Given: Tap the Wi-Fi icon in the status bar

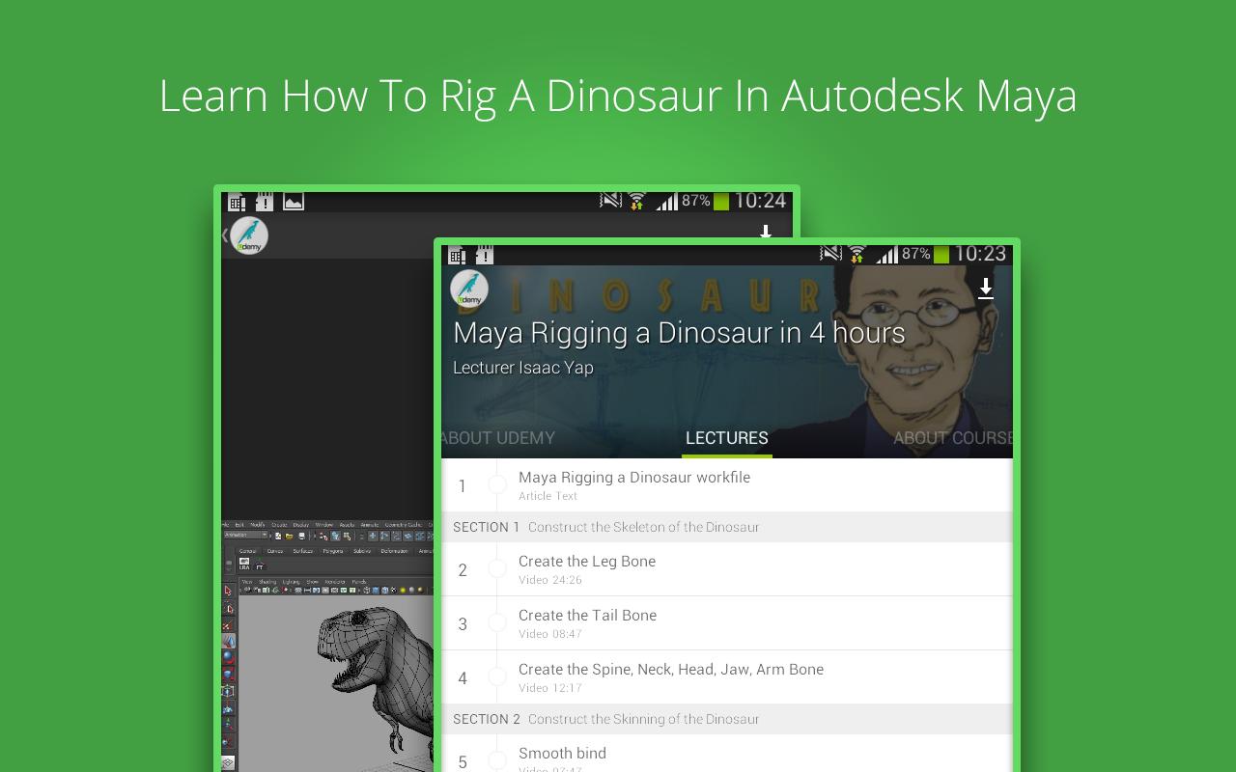Looking at the screenshot, I should tap(856, 256).
